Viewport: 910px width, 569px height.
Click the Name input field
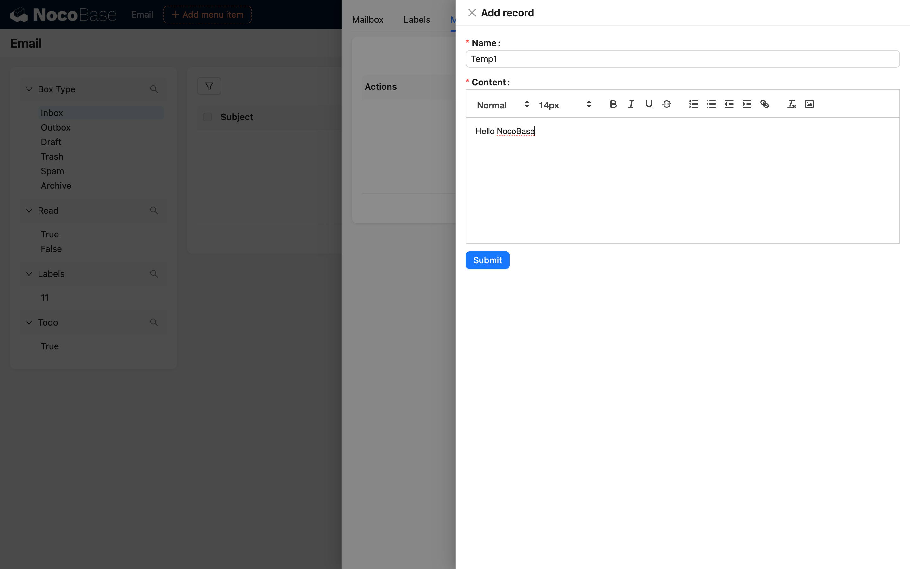coord(682,59)
